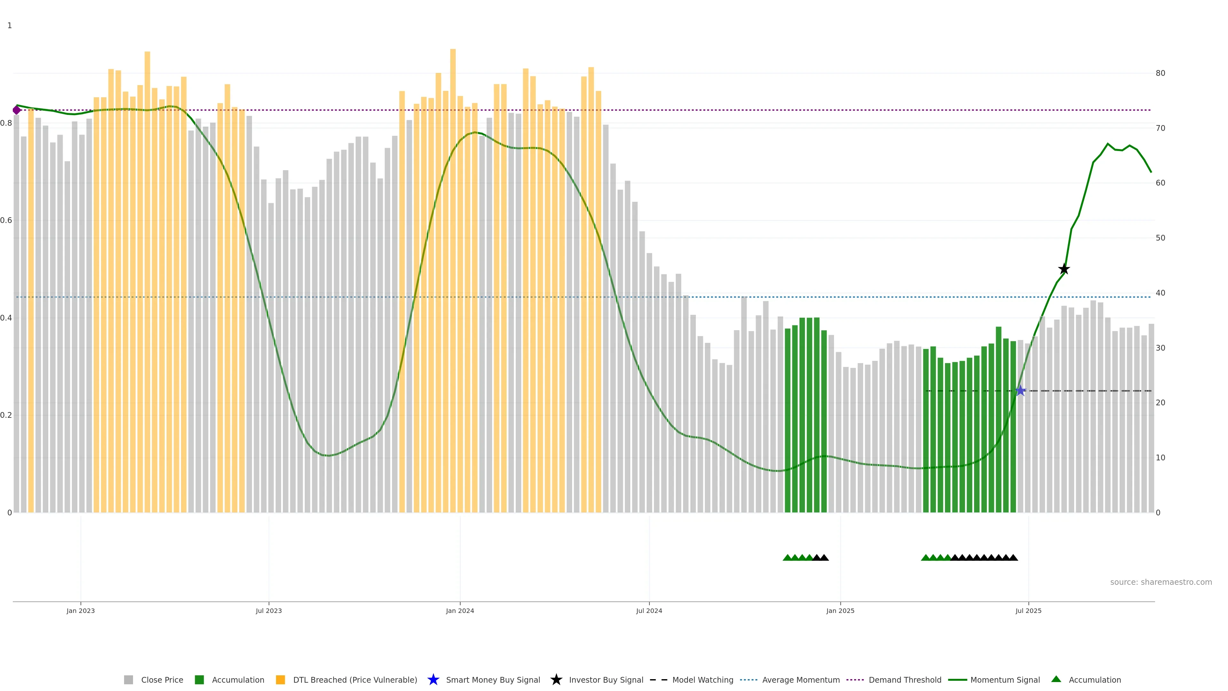Click the purple diamond Demand Threshold marker
This screenshot has height=691, width=1228.
17,110
